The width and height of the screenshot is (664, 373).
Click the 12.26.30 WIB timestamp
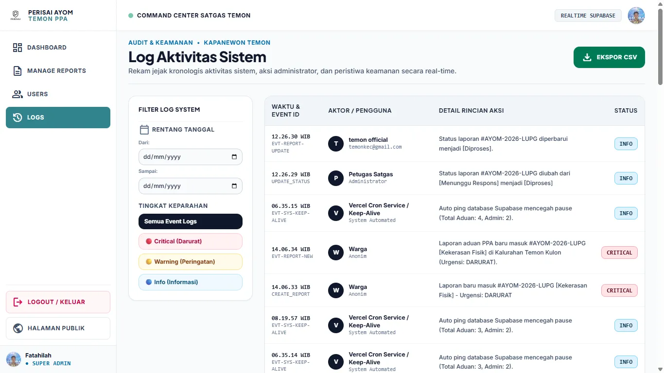291,136
